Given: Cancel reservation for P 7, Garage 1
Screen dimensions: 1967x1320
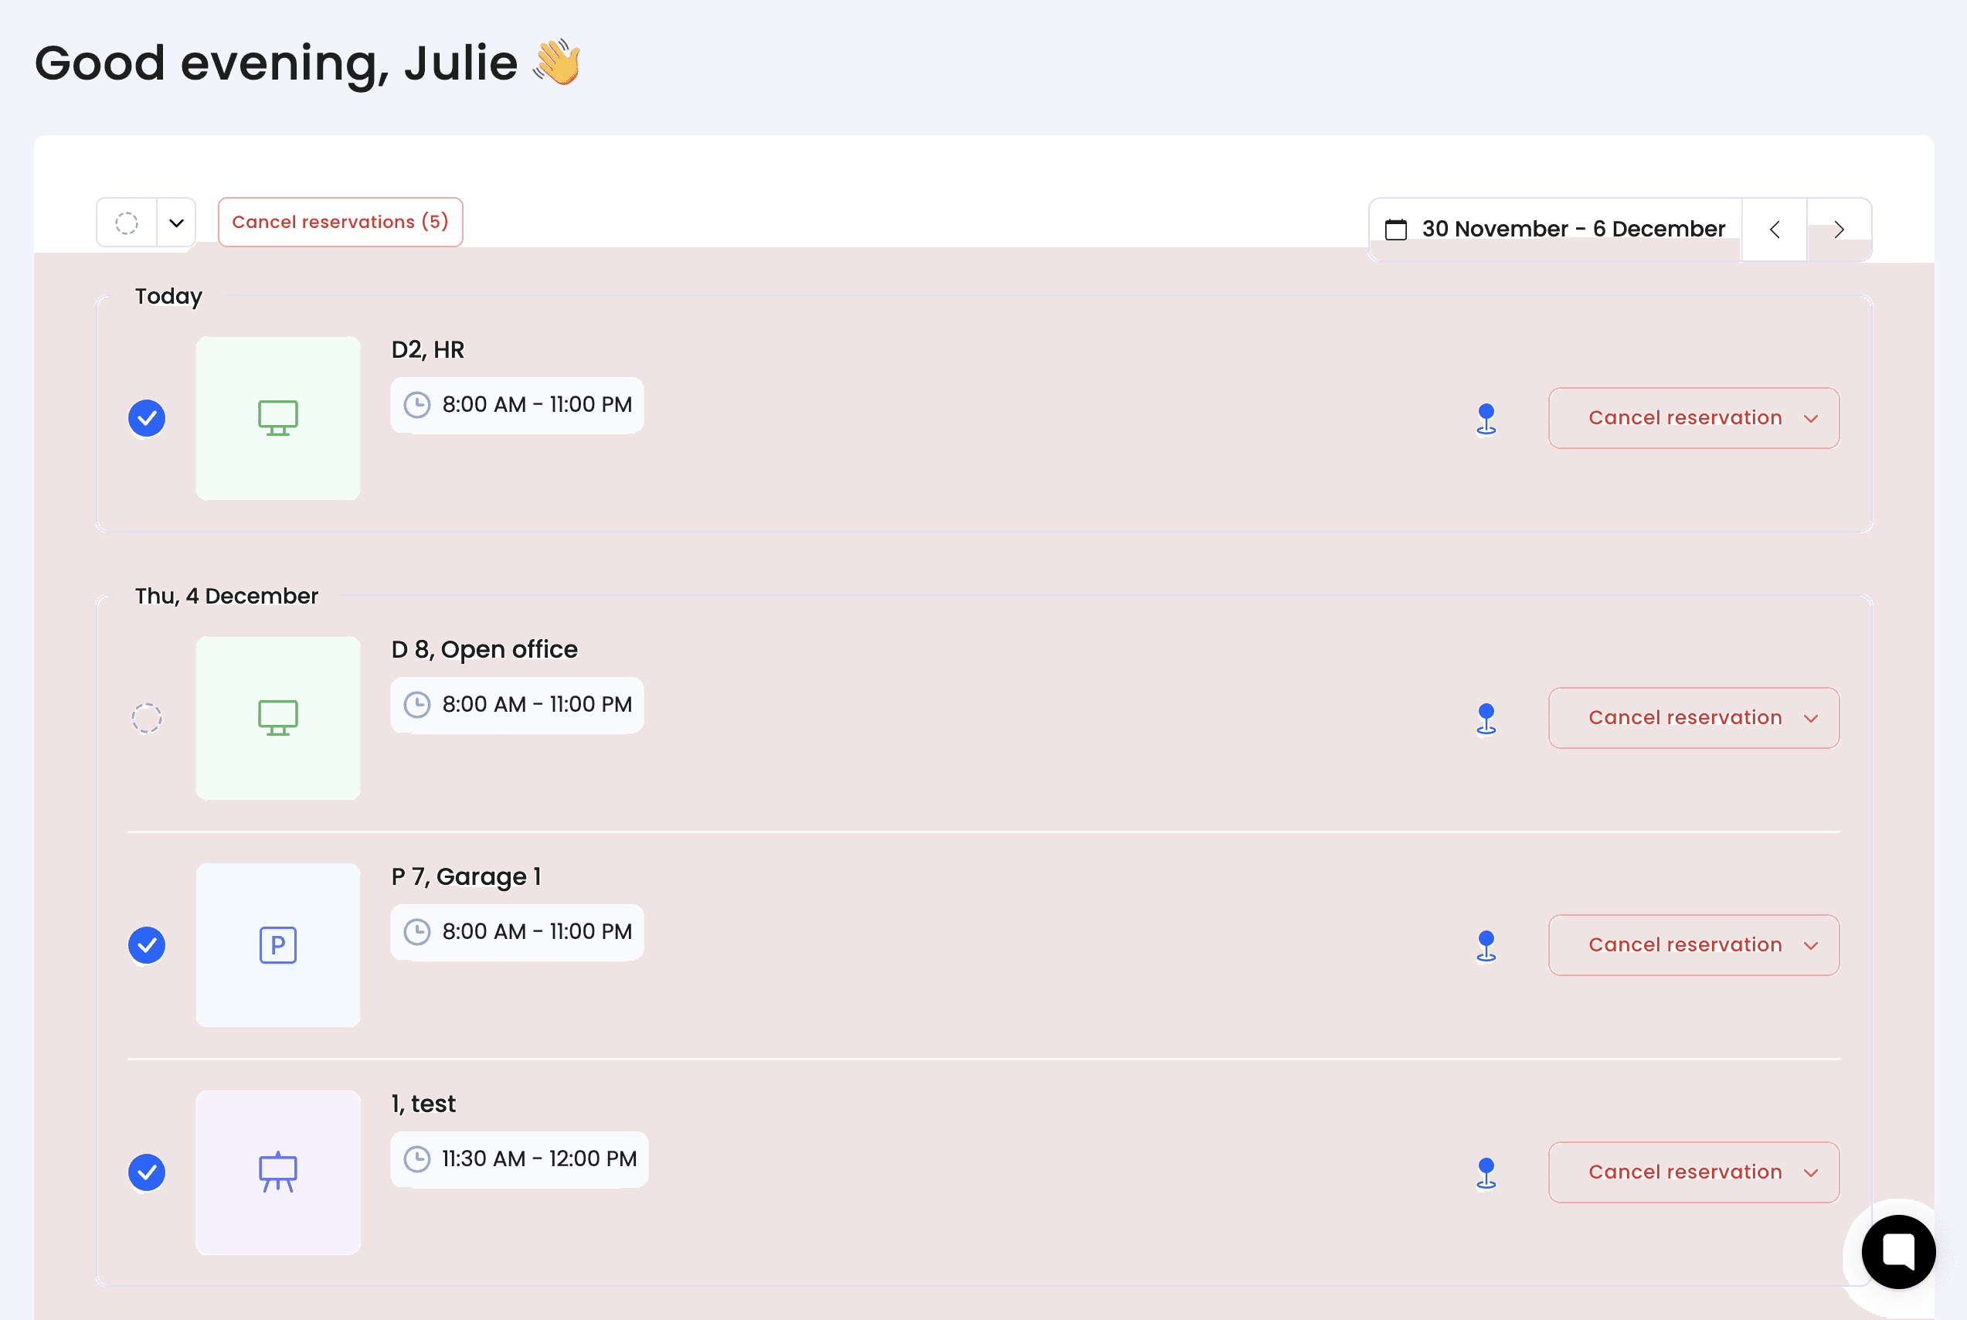Looking at the screenshot, I should click(1684, 945).
